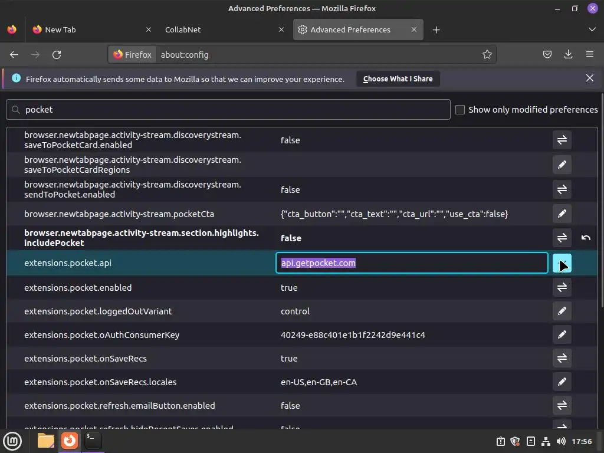Open the clipboard tray icon
604x453 pixels.
point(500,441)
